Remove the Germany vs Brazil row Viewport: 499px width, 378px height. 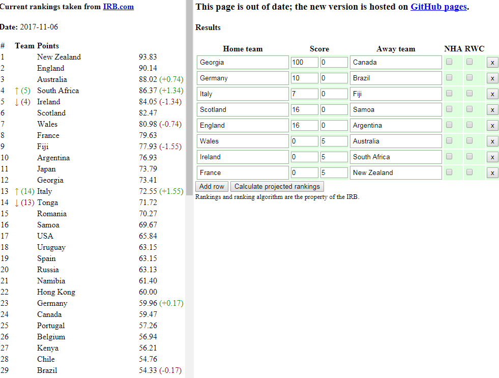click(x=492, y=78)
